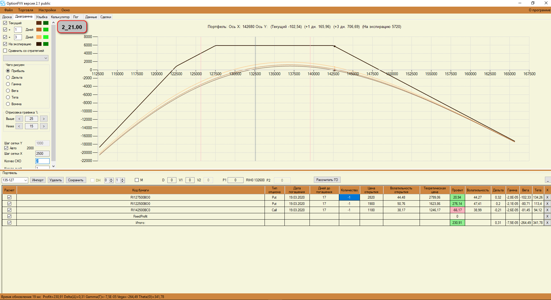
Task: Open the Окно menu
Action: (65, 10)
